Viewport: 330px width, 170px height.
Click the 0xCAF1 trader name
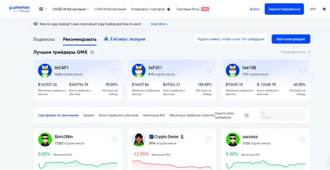click(62, 68)
